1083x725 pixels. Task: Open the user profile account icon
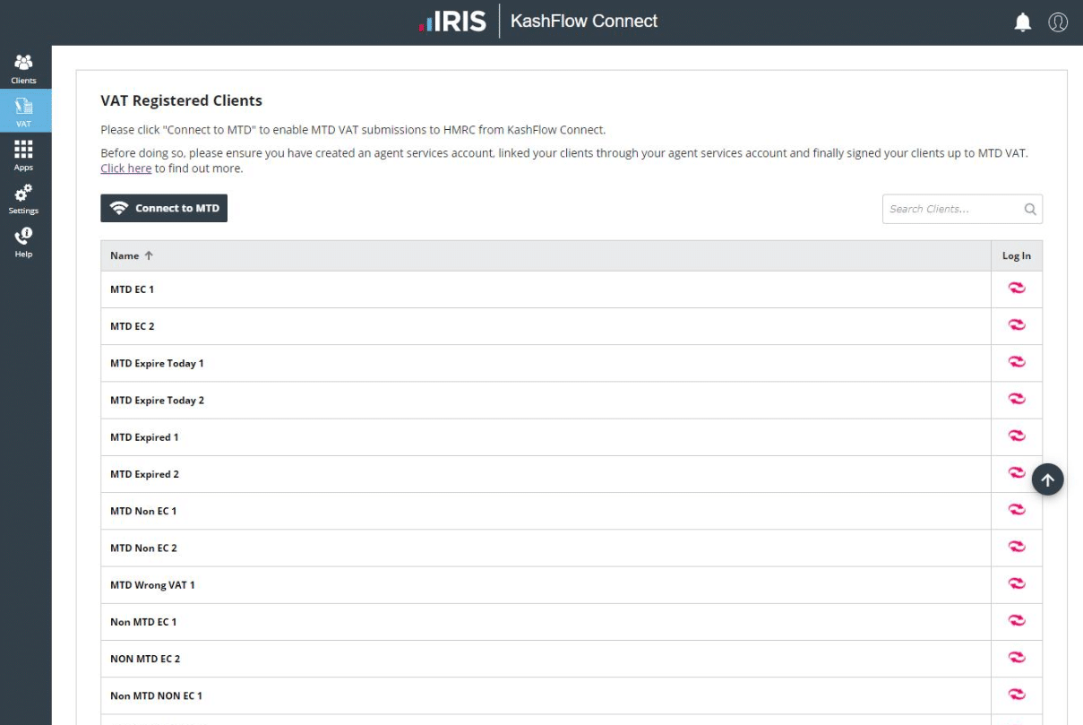coord(1058,22)
